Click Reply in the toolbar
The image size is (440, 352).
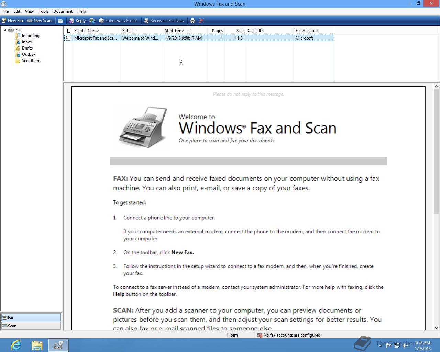pyautogui.click(x=77, y=21)
